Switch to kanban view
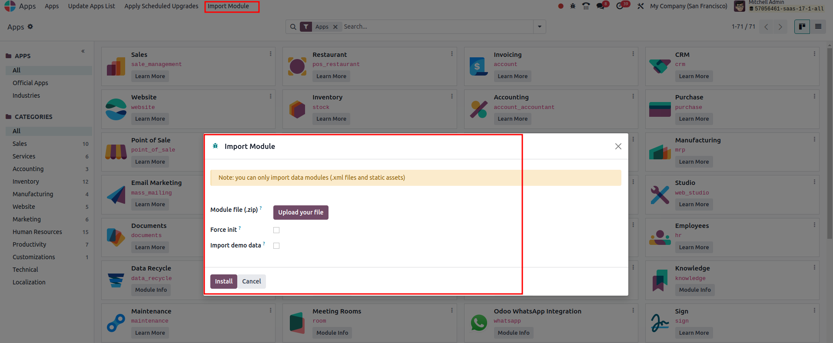Image resolution: width=833 pixels, height=343 pixels. tap(802, 27)
